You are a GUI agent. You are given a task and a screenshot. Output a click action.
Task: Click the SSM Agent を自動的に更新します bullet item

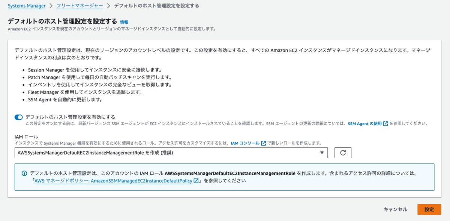click(65, 100)
